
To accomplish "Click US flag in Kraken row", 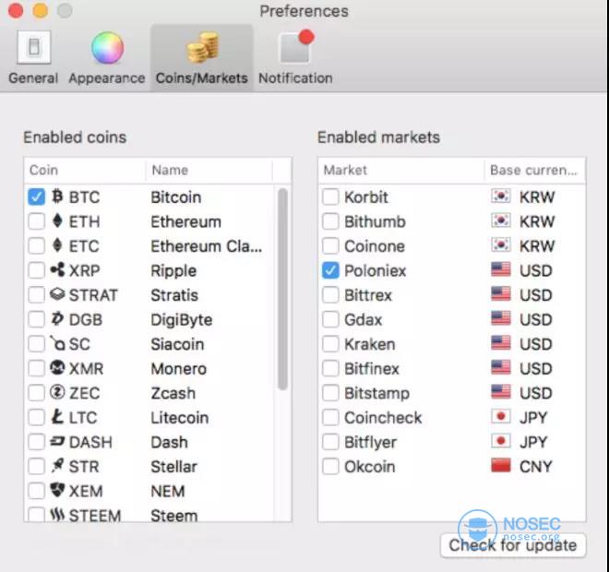I will [x=501, y=343].
